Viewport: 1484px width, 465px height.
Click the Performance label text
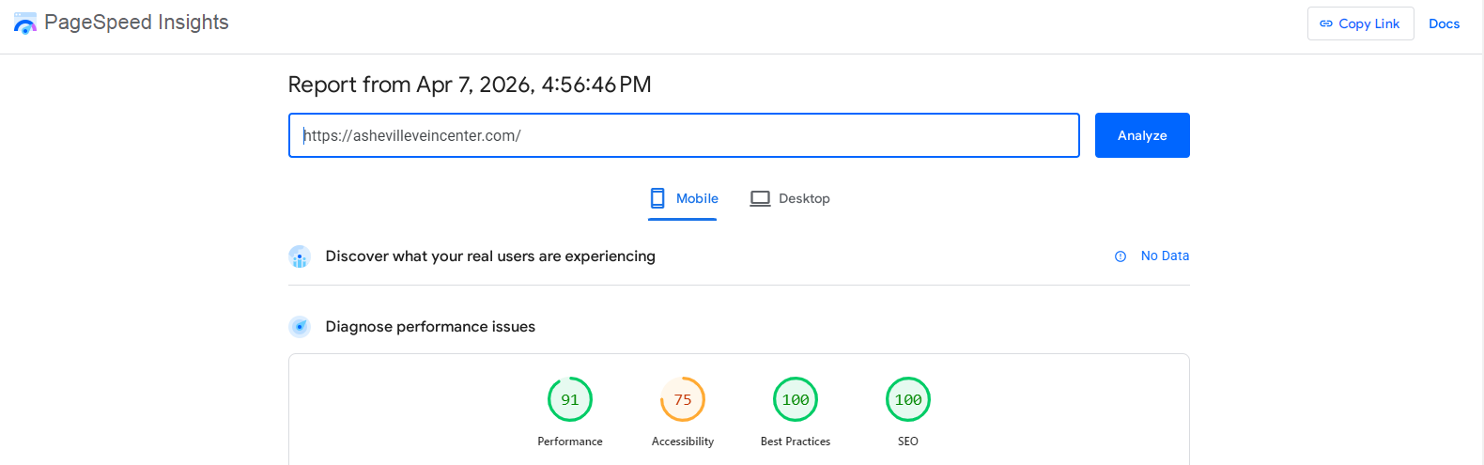(570, 442)
